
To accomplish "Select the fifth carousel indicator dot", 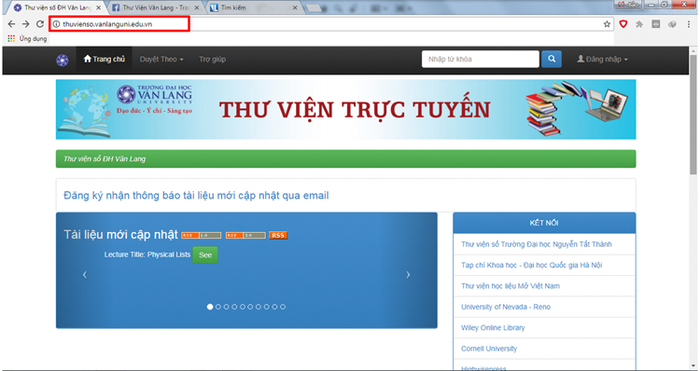I will pyautogui.click(x=243, y=307).
